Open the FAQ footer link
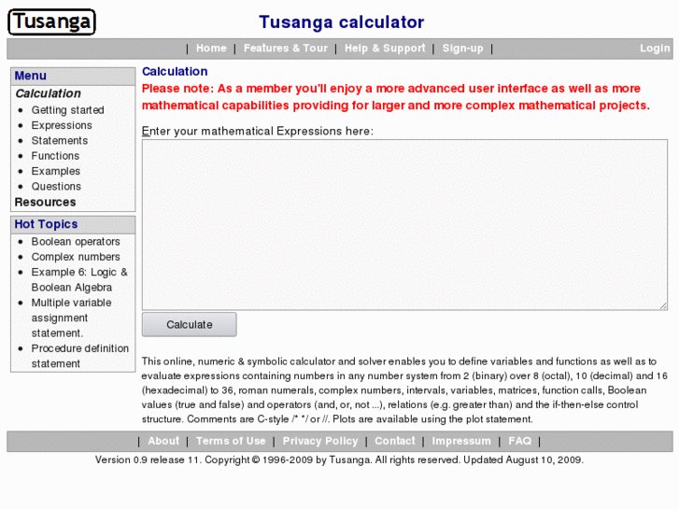679x509 pixels. tap(519, 441)
